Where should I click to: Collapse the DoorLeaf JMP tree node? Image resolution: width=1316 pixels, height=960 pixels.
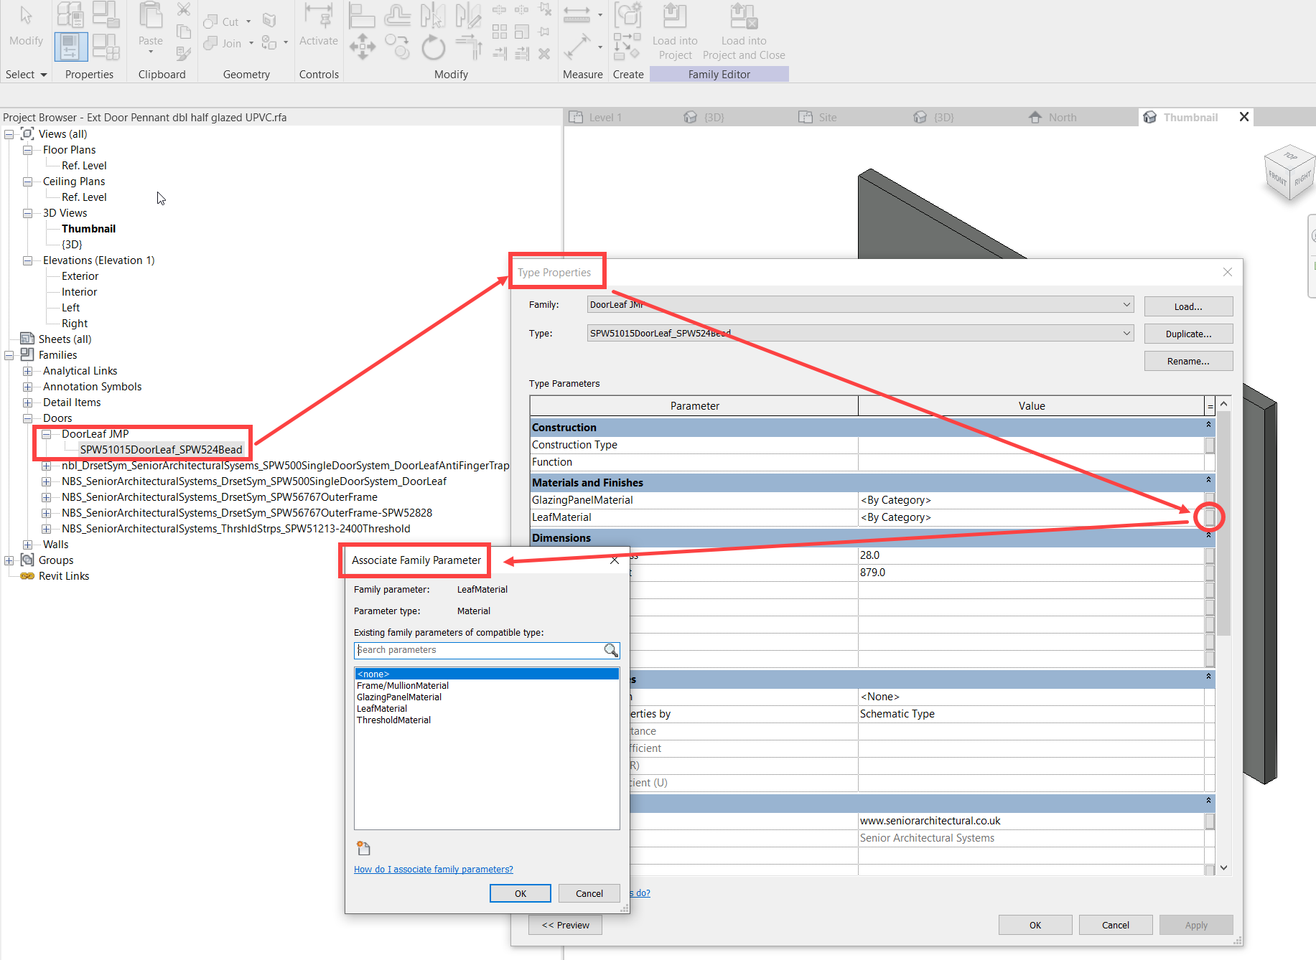click(x=46, y=434)
